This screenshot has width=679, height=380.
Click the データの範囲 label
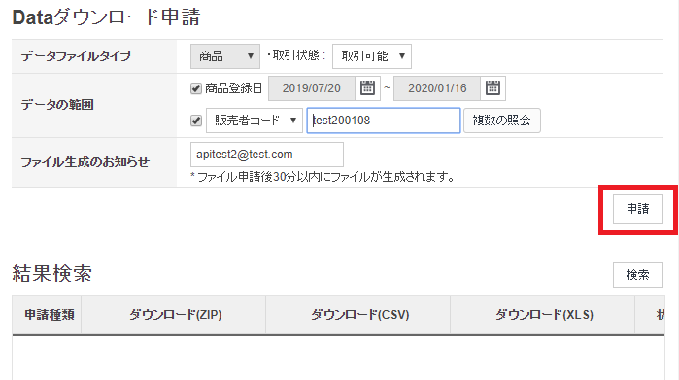pyautogui.click(x=57, y=105)
